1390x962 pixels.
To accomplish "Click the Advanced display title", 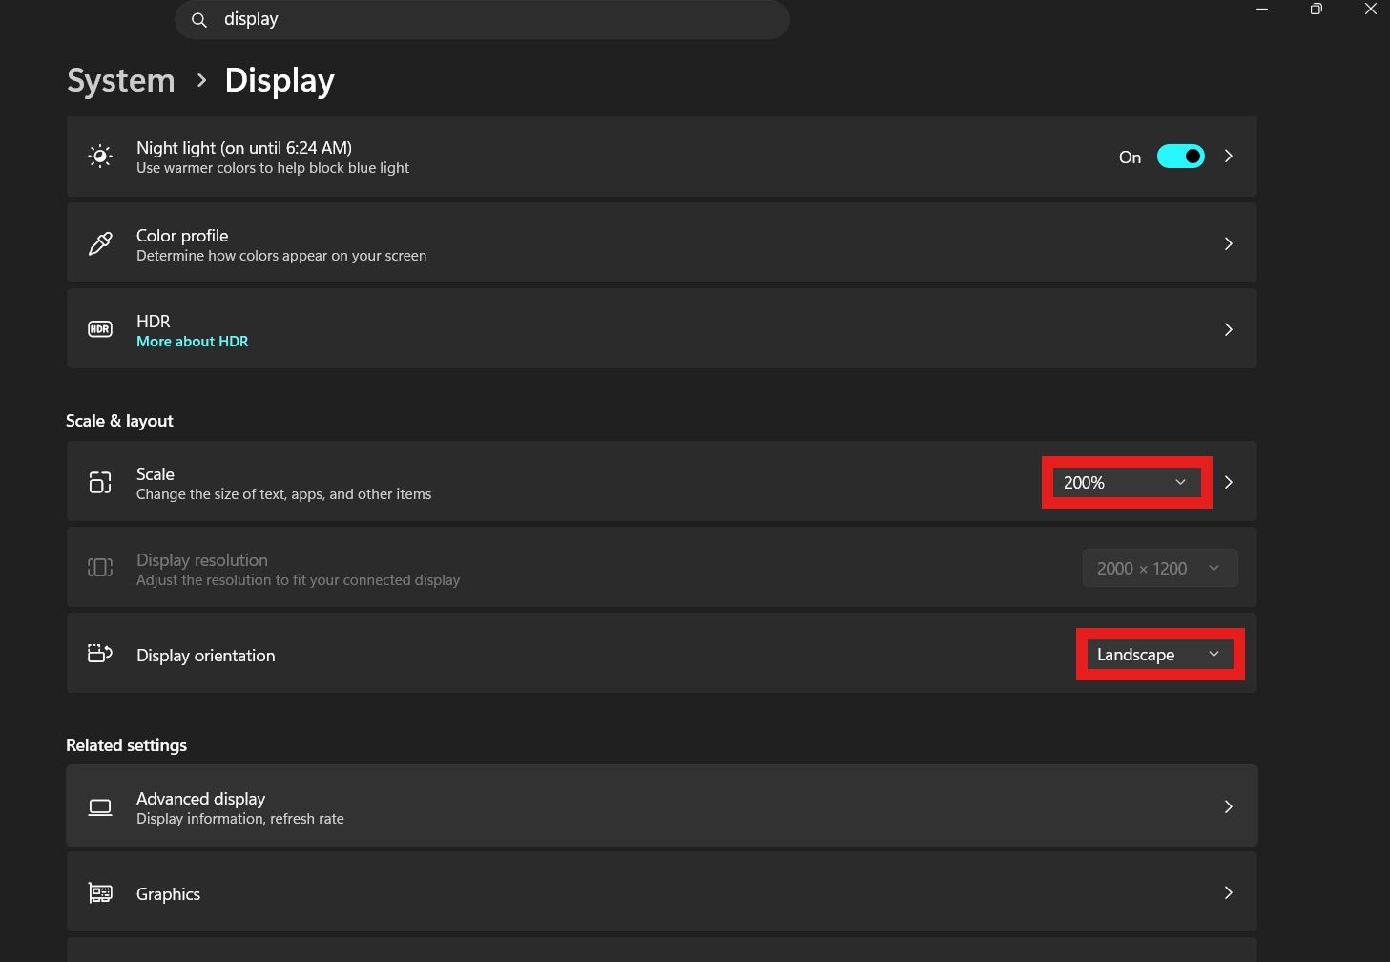I will click(x=200, y=799).
